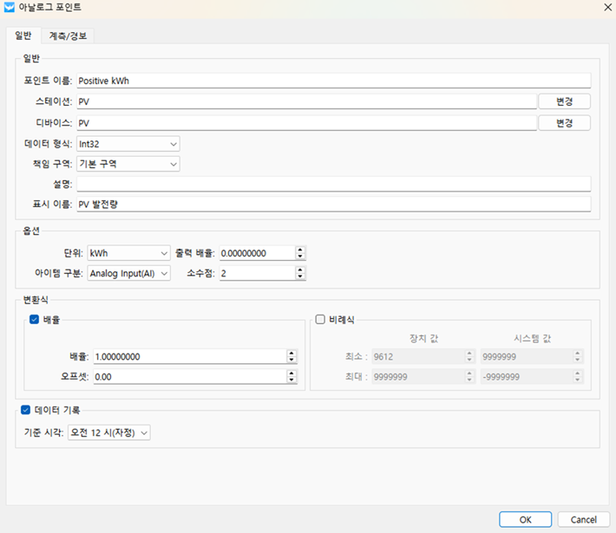Confirm dialog with the OK button
616x533 pixels.
[525, 518]
